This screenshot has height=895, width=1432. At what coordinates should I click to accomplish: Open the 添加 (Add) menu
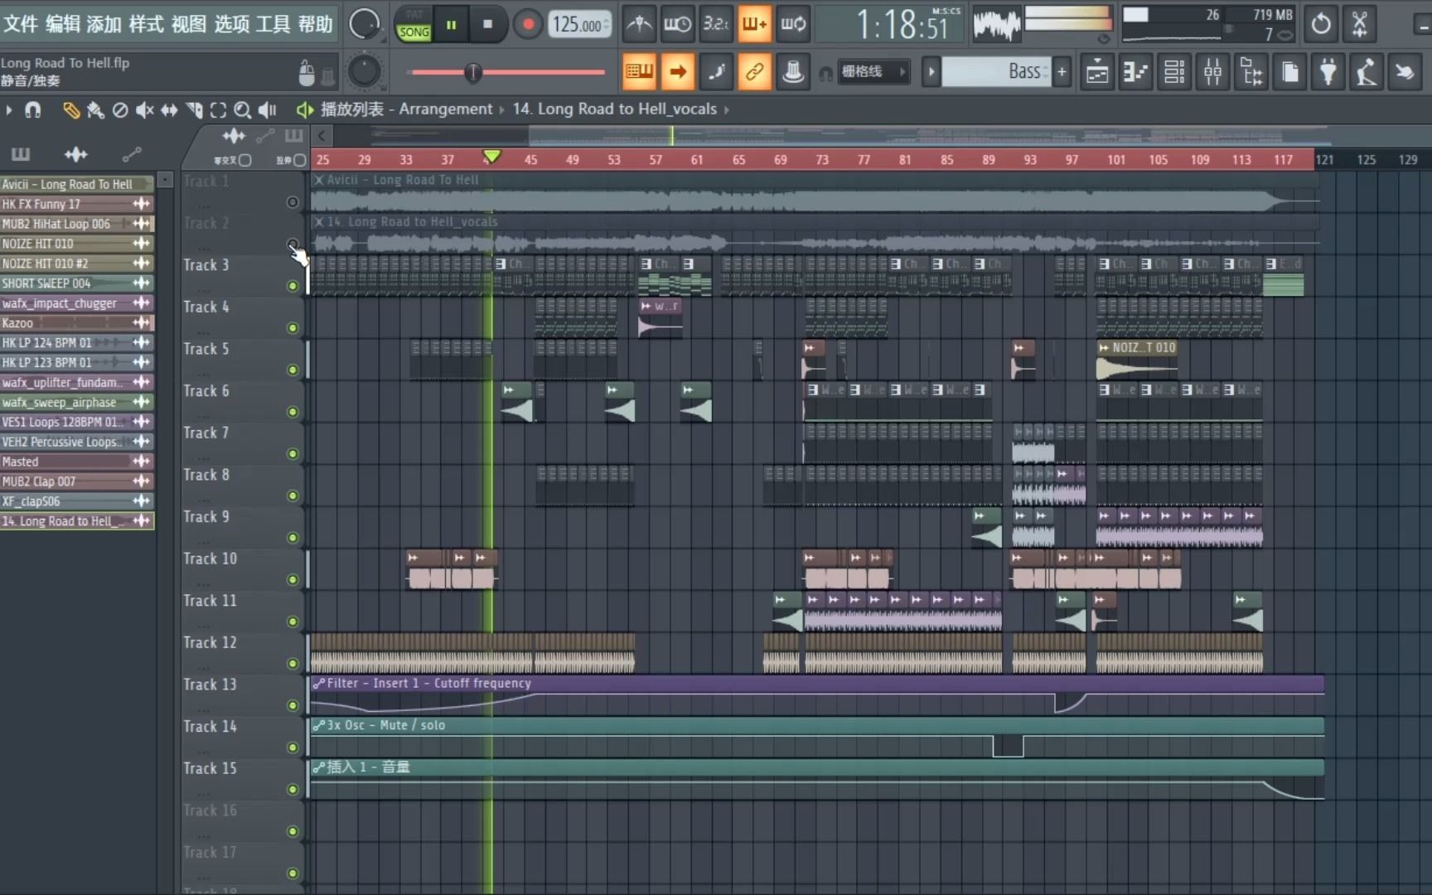(104, 24)
